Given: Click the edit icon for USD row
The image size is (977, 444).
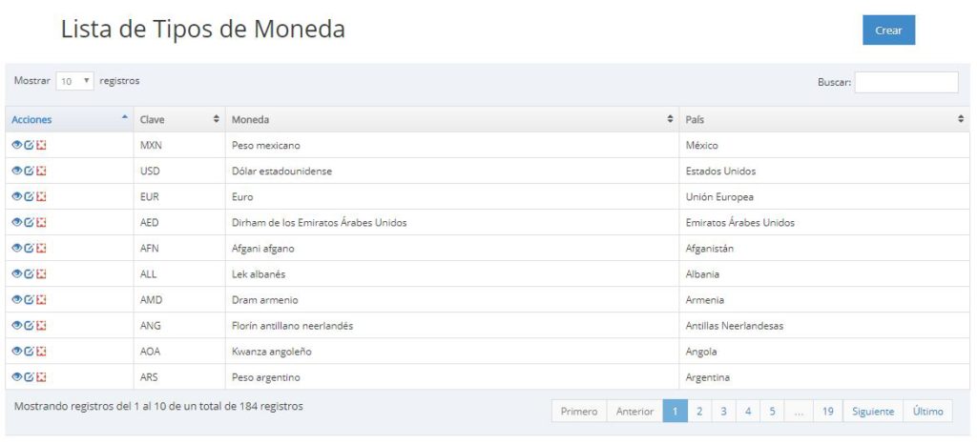Looking at the screenshot, I should click(x=29, y=171).
